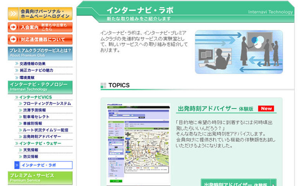This screenshot has width=298, height=186.
Task: Select 交通情報の効果 link
Action: [x=33, y=64]
